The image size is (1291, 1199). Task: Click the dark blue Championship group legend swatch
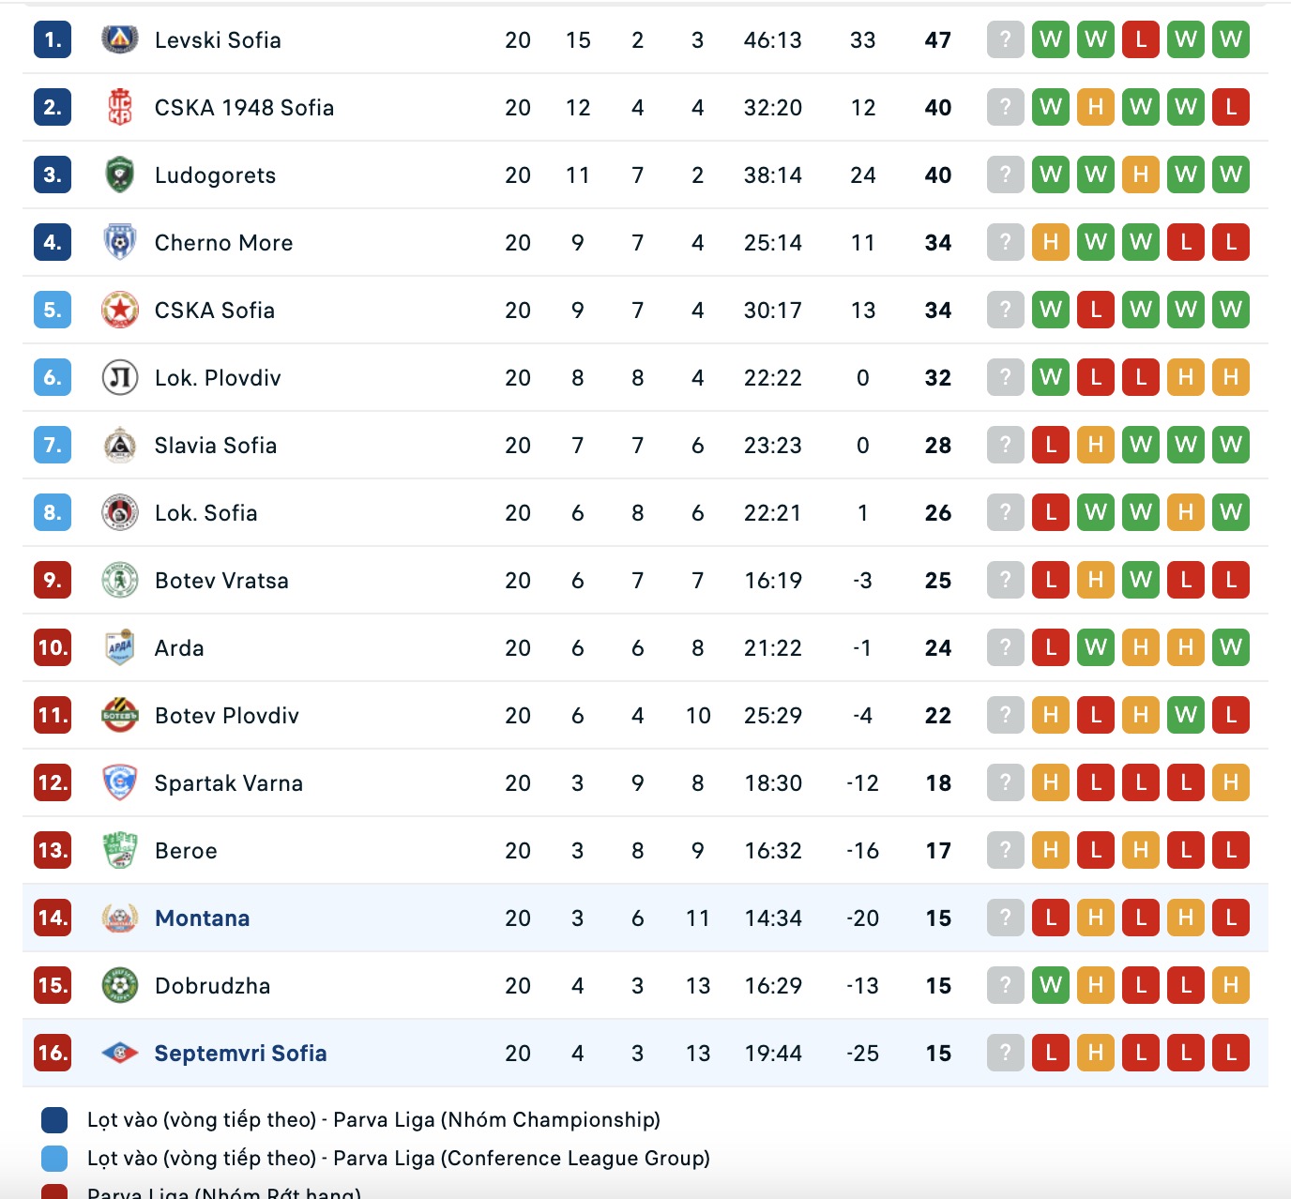(x=54, y=1120)
